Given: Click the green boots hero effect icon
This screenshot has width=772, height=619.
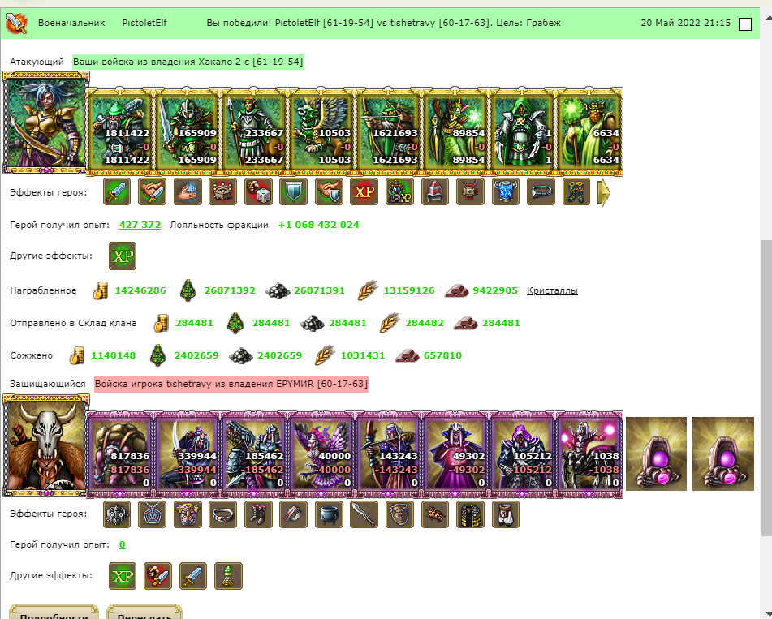Looking at the screenshot, I should 576,191.
